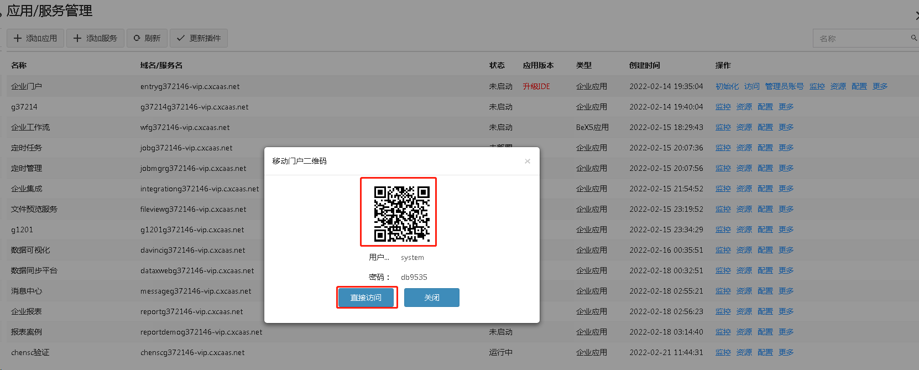The width and height of the screenshot is (919, 370).
Task: Open 配置 link for chensc验证 row
Action: 765,352
